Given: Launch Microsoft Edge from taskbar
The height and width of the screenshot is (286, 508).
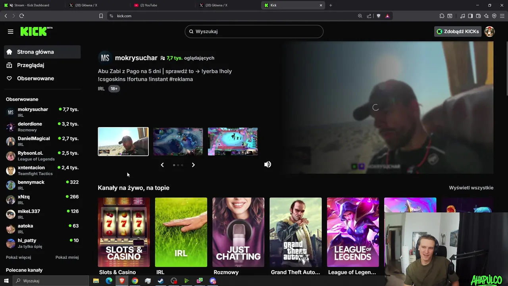Looking at the screenshot, I should (109, 281).
